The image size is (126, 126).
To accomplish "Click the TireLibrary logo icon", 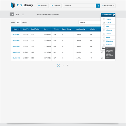I will point(13,5).
